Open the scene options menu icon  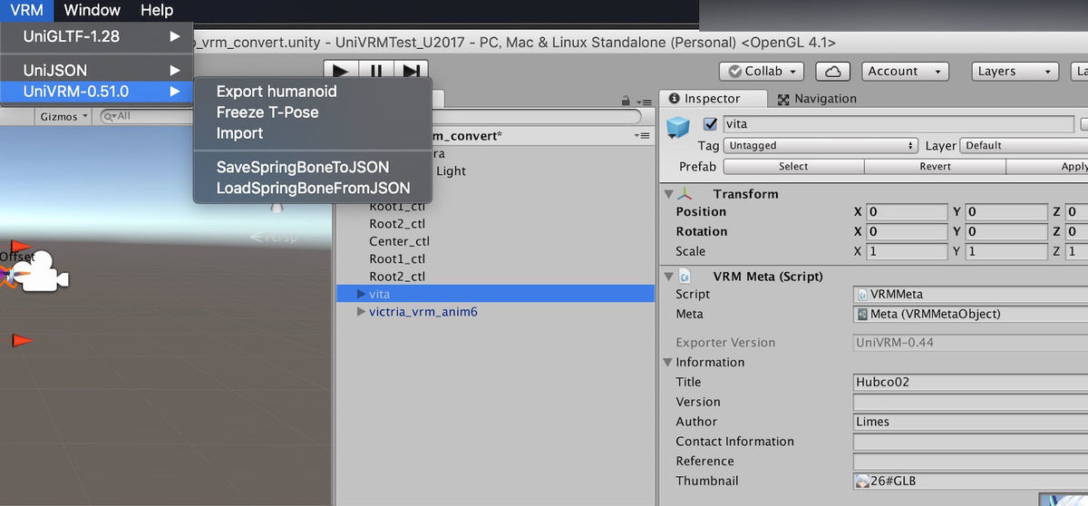[643, 135]
